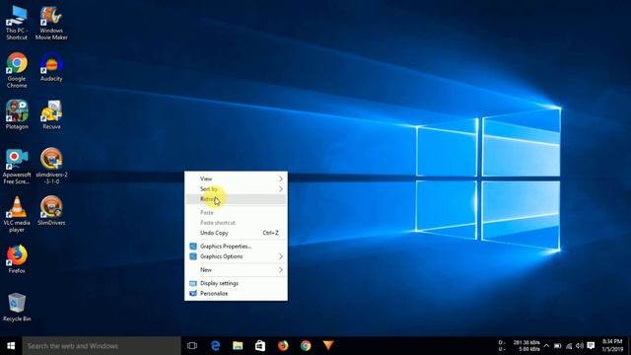Open the Windows Movie Maker desktop icon
This screenshot has width=631, height=355.
51,23
